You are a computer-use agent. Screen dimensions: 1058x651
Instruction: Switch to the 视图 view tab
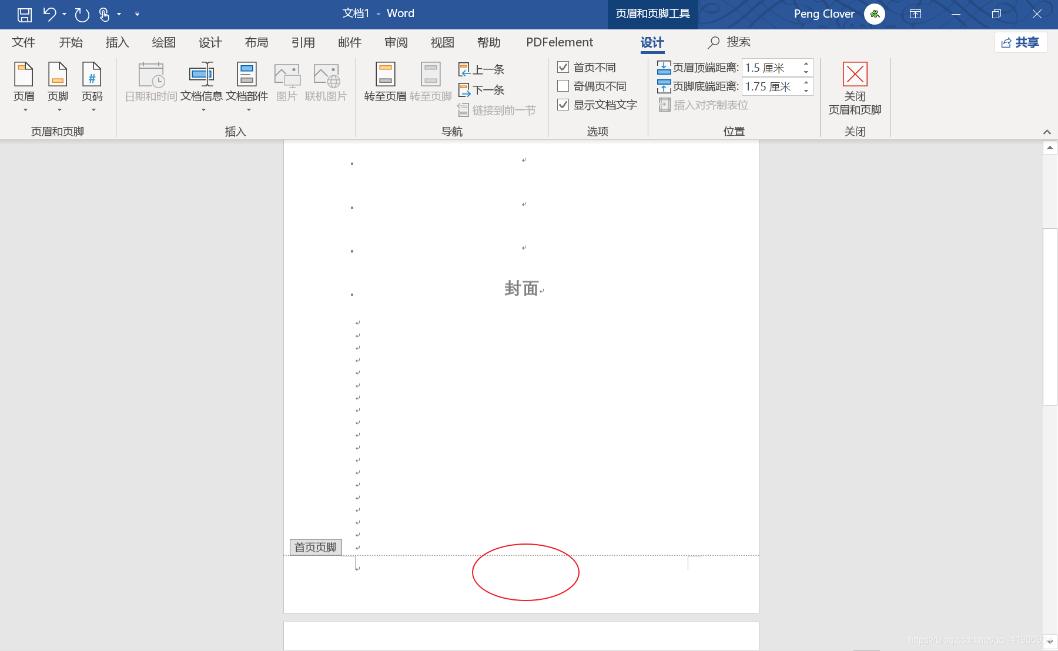[442, 42]
